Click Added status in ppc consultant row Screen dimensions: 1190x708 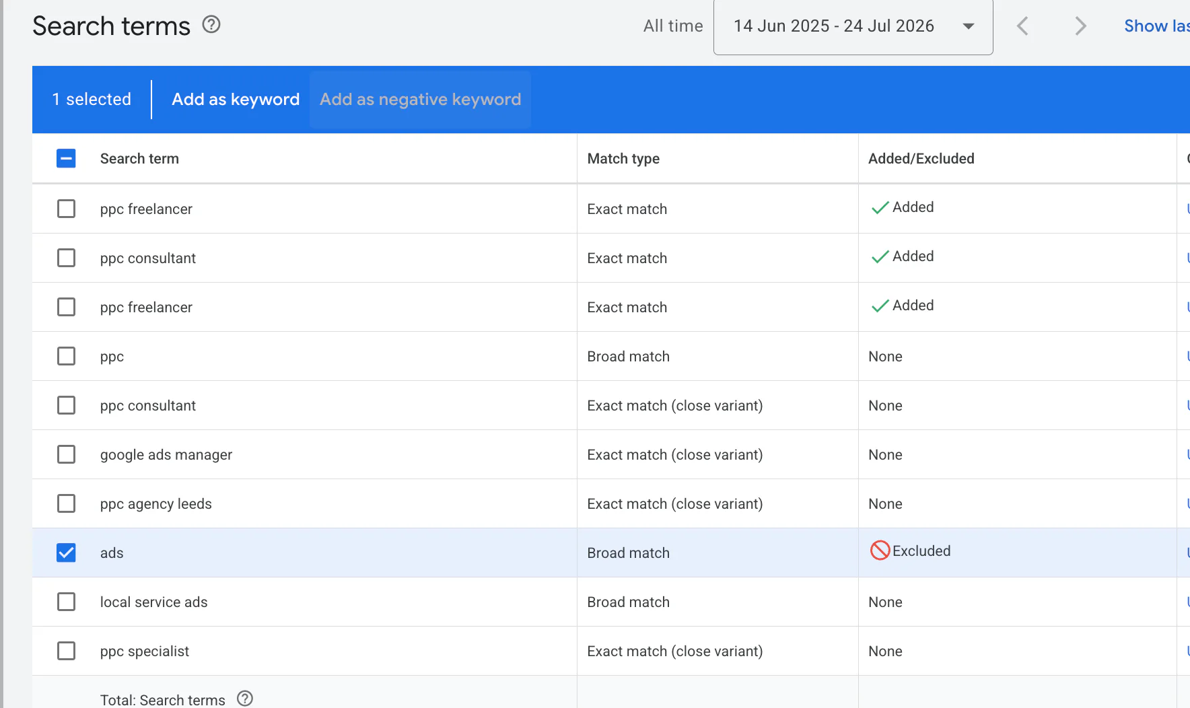click(x=903, y=256)
